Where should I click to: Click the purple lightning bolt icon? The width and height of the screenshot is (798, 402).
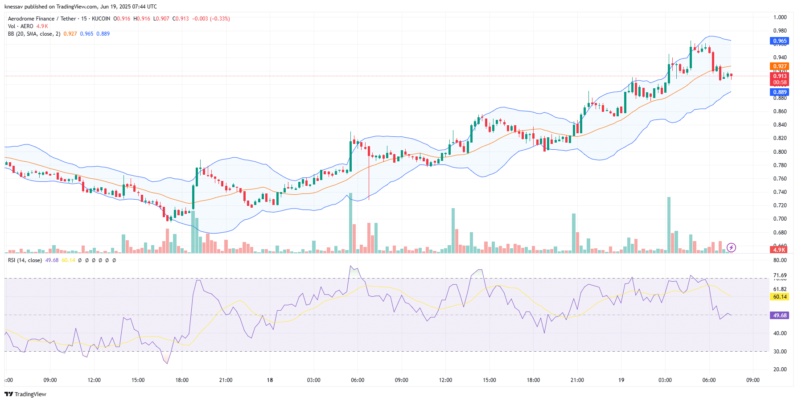tap(731, 247)
